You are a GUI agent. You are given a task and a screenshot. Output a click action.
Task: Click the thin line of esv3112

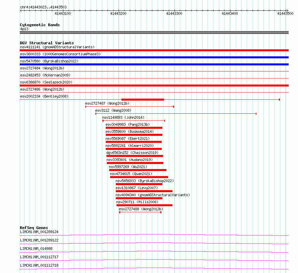coord(176,114)
